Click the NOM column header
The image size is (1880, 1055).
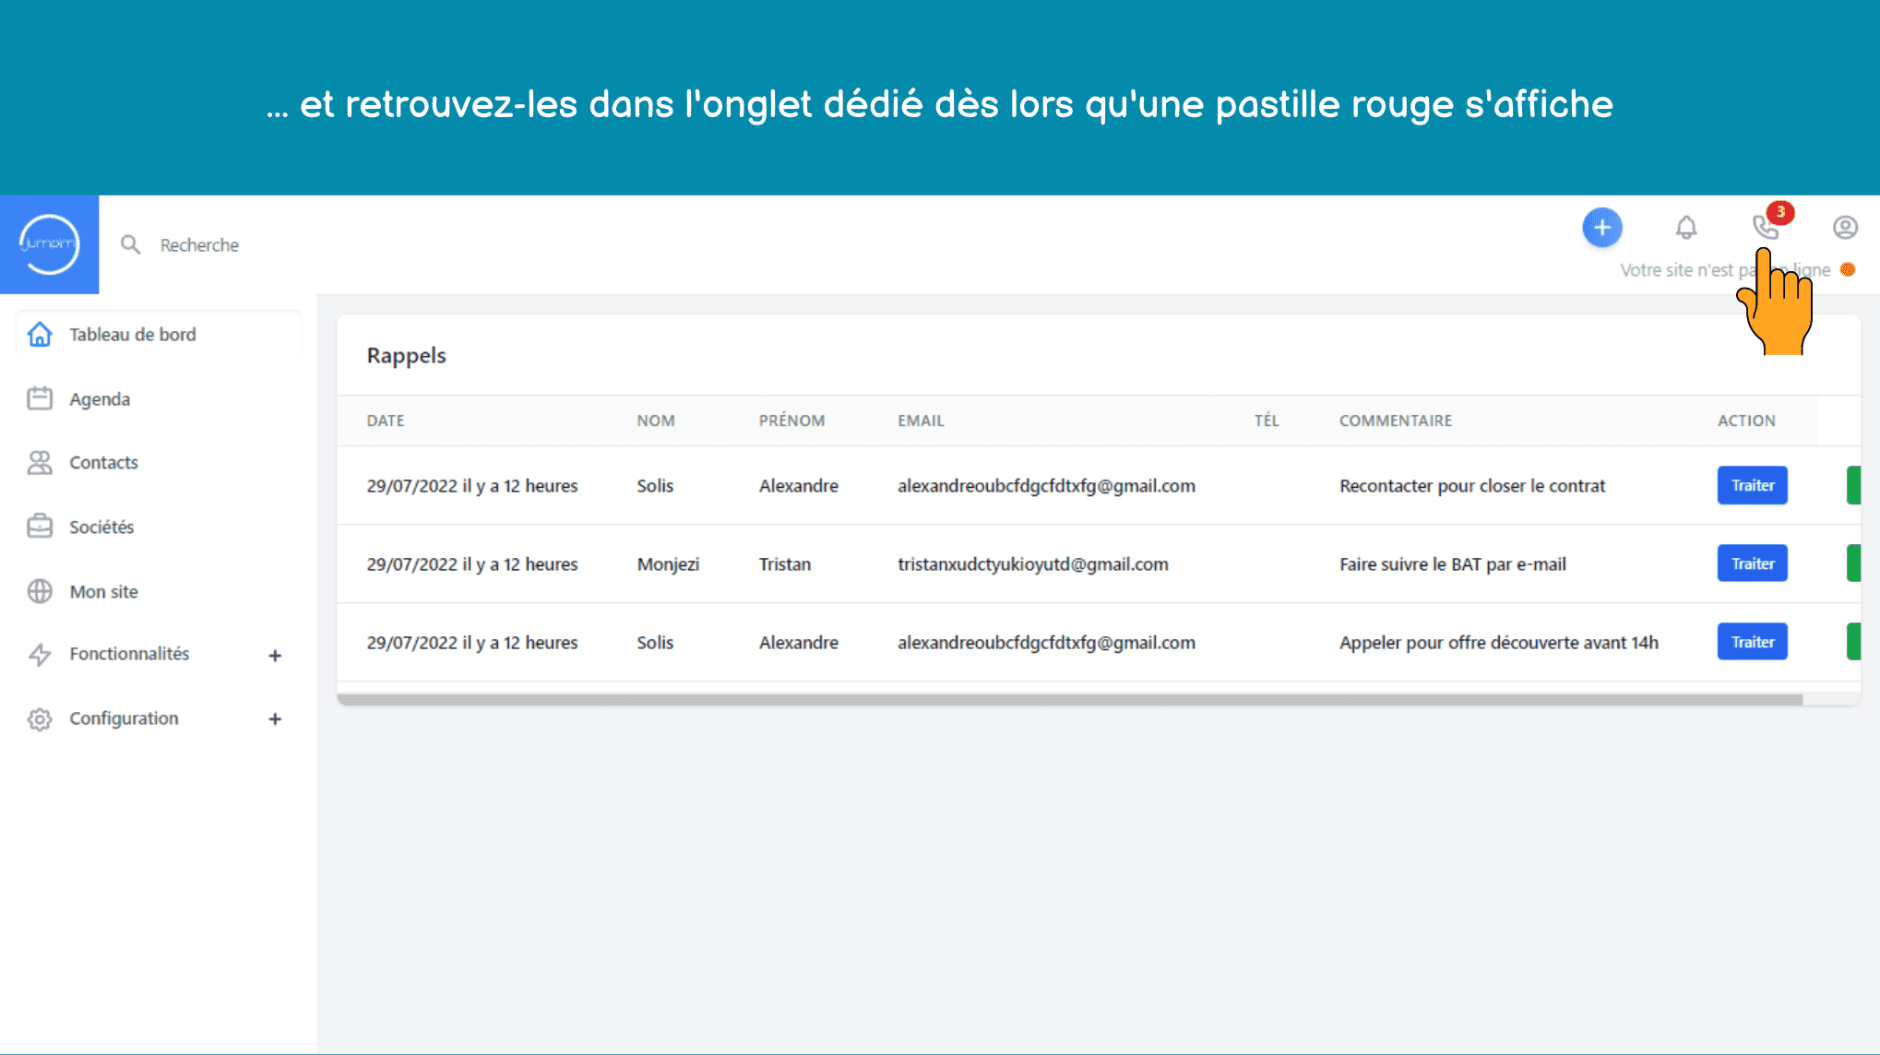(656, 421)
